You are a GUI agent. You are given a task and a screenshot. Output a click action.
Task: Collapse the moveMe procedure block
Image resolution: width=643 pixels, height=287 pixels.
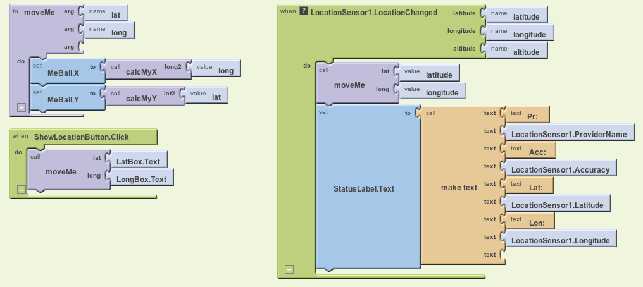point(21,108)
